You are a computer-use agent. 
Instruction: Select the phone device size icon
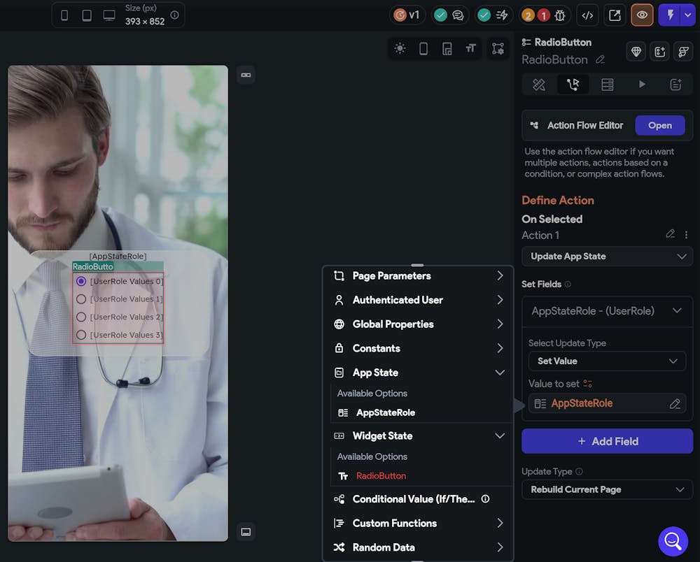[x=64, y=15]
